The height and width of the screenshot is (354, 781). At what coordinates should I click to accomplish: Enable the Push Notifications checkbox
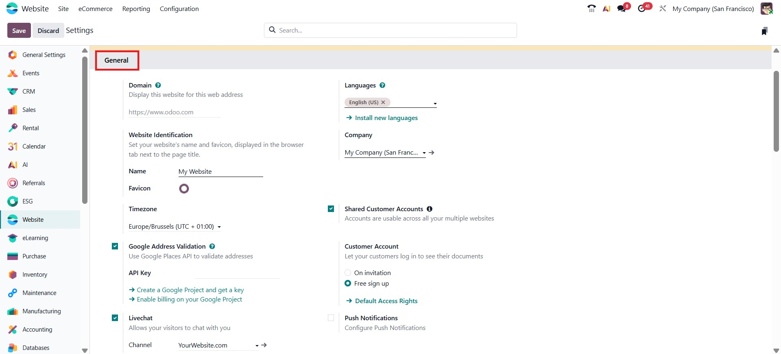[331, 318]
